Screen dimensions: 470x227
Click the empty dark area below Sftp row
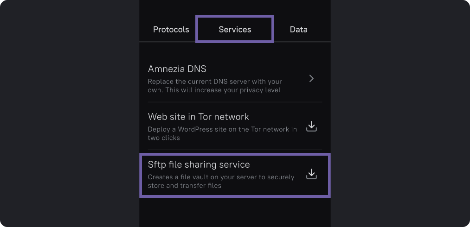click(235, 212)
